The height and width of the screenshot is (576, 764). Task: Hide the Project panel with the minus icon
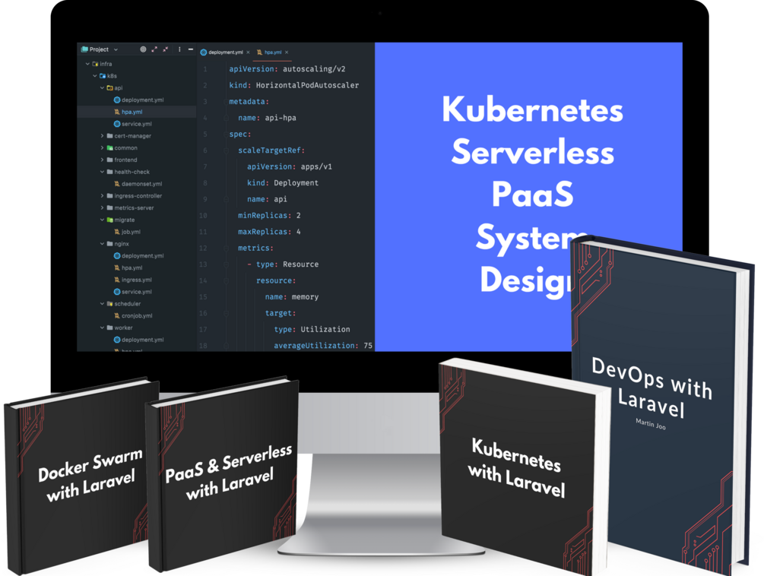[x=191, y=49]
